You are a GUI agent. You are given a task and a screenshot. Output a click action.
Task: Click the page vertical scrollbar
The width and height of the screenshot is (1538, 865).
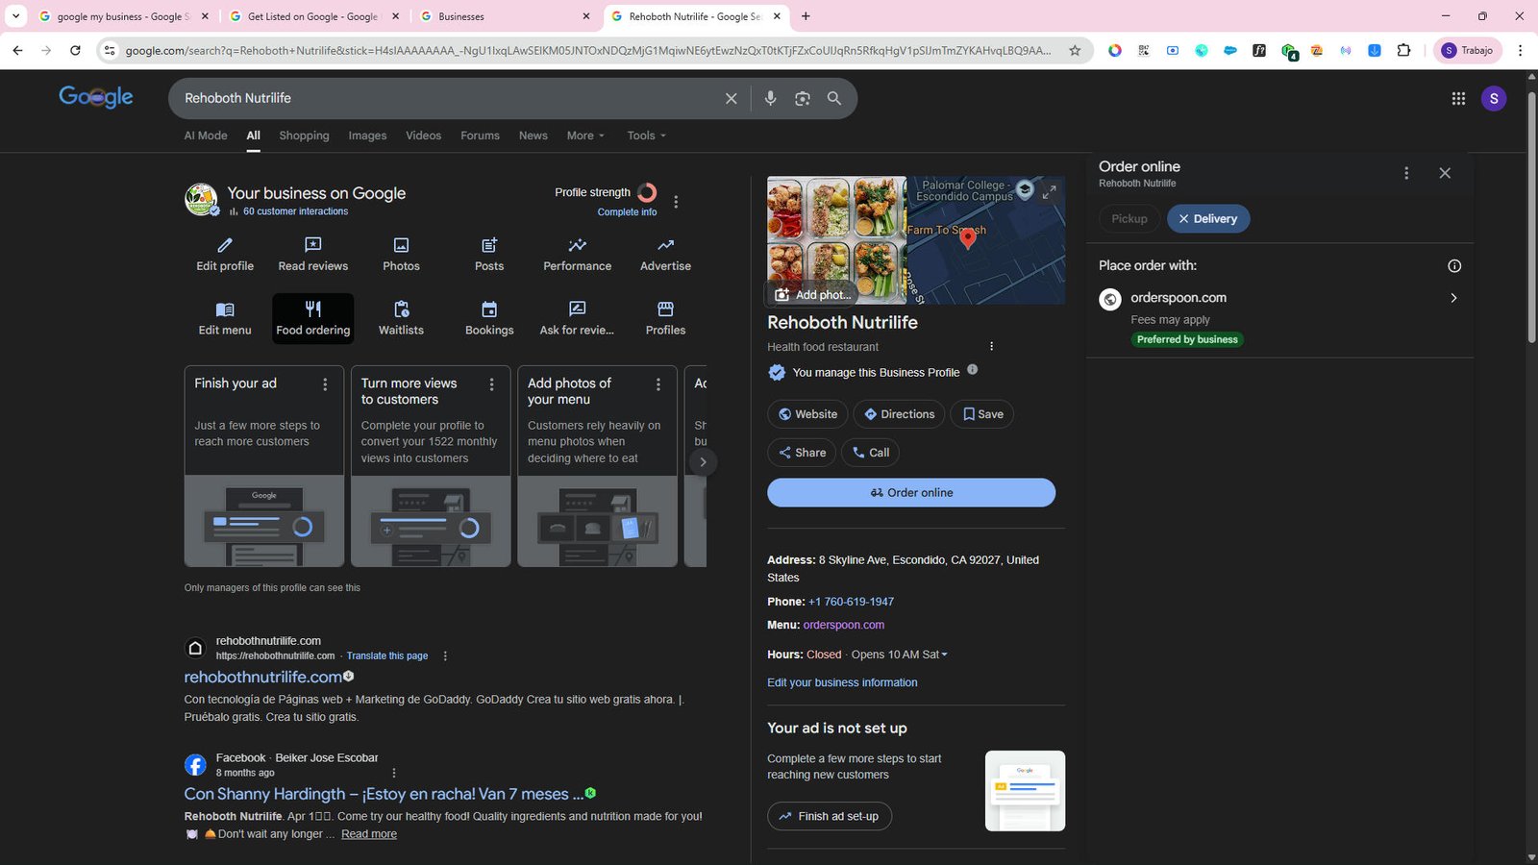(x=1532, y=219)
